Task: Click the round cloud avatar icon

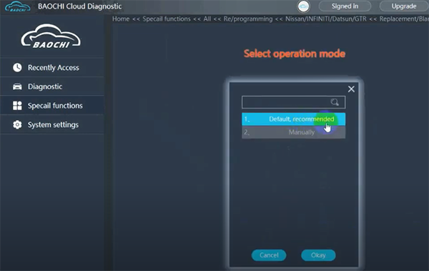Action: (x=303, y=6)
